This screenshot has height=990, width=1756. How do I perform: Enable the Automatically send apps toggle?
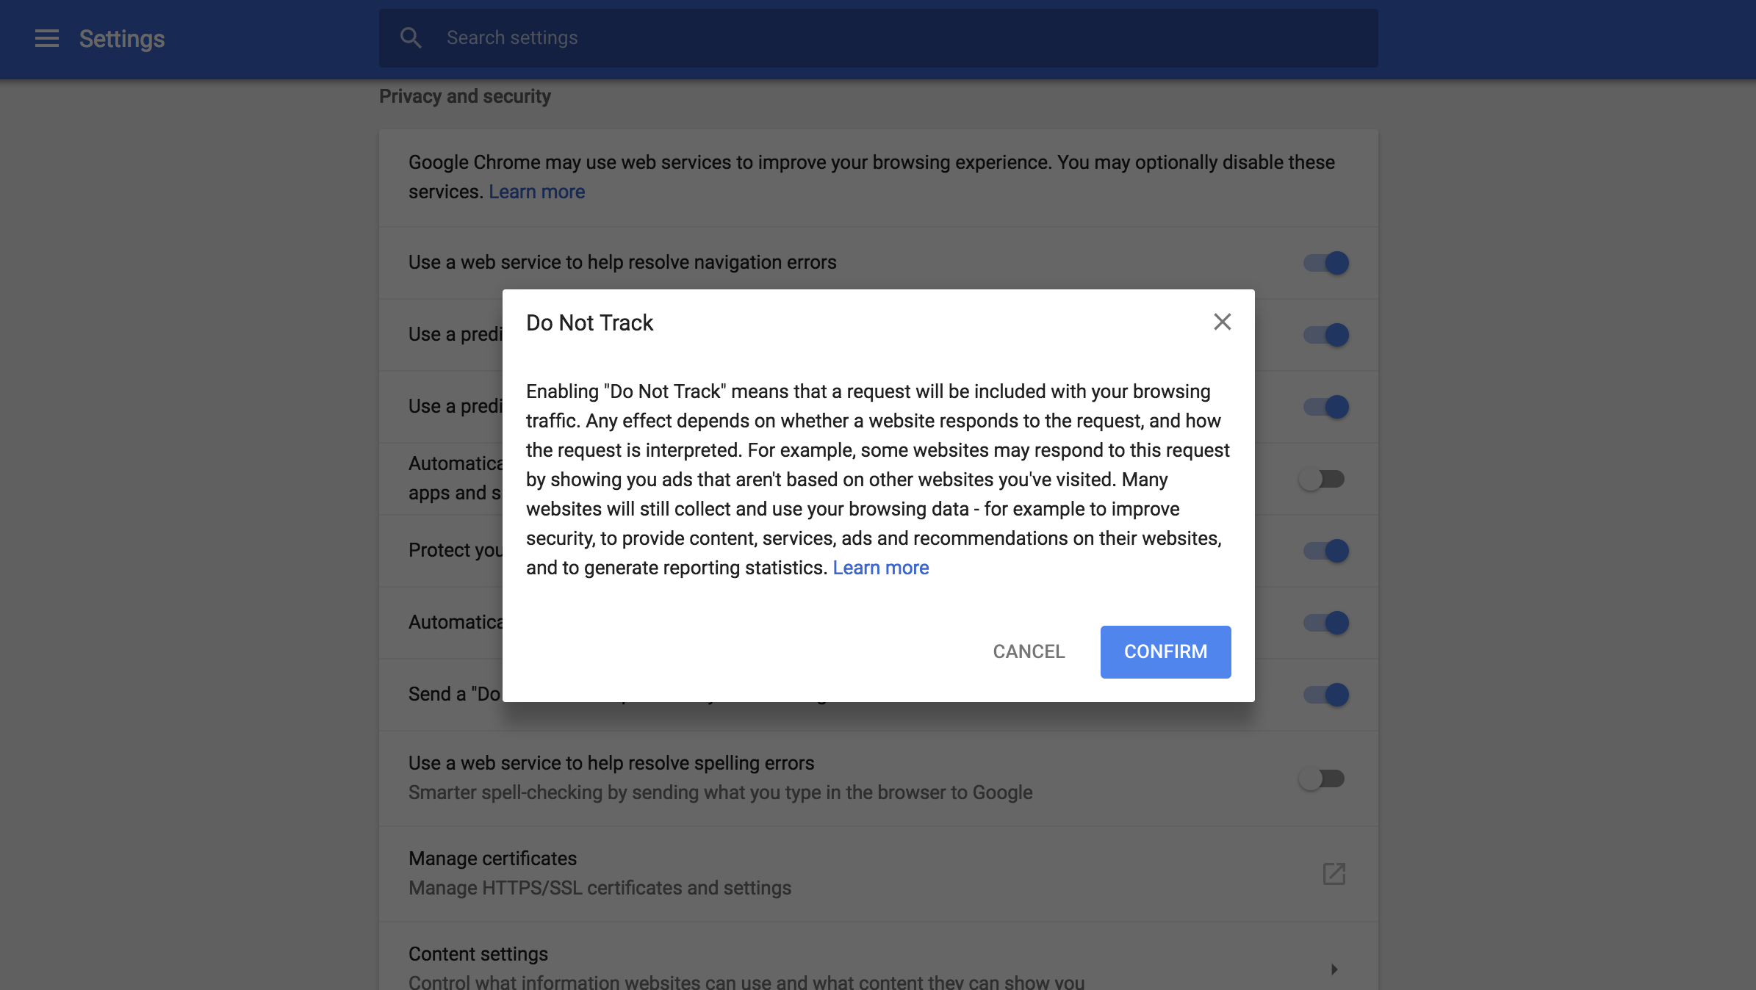tap(1323, 478)
